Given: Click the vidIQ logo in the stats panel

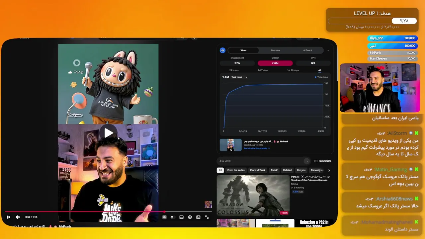Looking at the screenshot, I should point(222,50).
